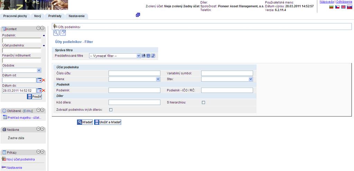Click the Uložiť a hľadať button

point(108,122)
